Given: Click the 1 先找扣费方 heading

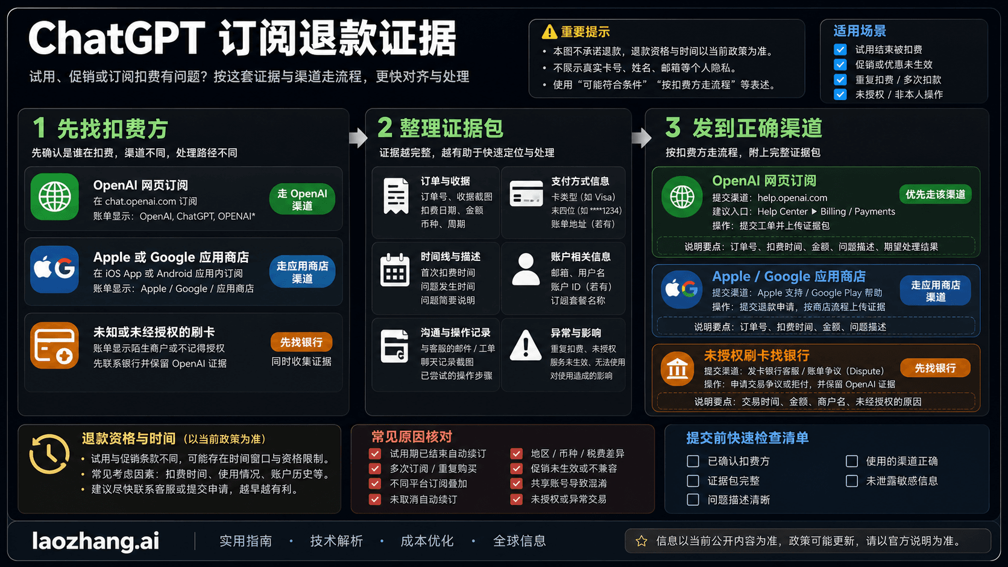Looking at the screenshot, I should coord(100,128).
